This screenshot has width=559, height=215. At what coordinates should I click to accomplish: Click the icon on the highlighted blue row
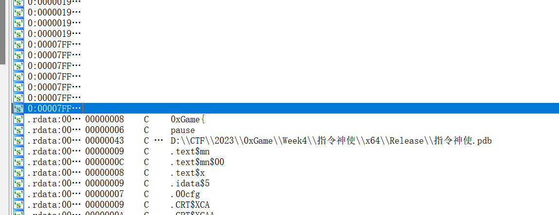18,109
